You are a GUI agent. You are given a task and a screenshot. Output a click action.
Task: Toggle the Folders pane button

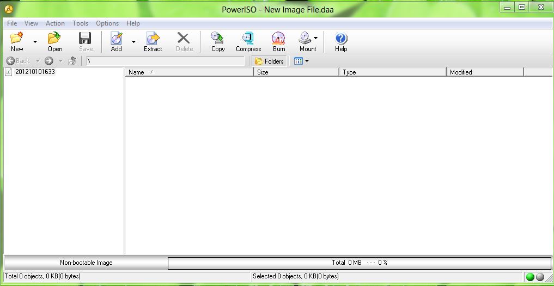pyautogui.click(x=269, y=61)
